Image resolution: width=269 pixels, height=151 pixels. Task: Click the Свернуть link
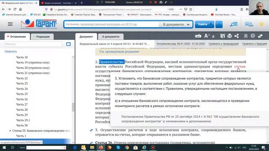pos(11,51)
